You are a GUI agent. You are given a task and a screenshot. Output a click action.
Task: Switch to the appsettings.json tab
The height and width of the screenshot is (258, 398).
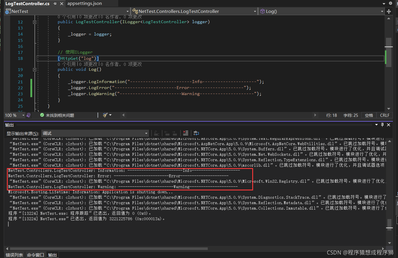click(85, 3)
